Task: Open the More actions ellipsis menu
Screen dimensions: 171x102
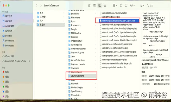Action: (x=132, y=5)
